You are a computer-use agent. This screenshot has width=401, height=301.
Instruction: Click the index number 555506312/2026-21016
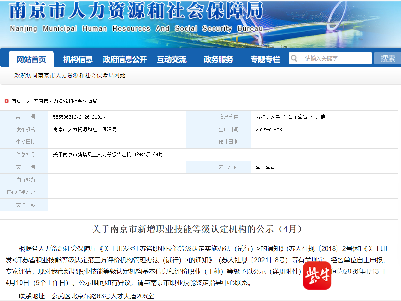pyautogui.click(x=79, y=117)
